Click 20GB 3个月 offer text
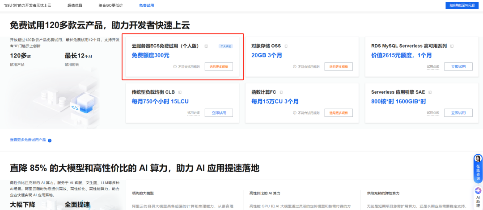Screen dimensions: 483x210 (x=267, y=56)
